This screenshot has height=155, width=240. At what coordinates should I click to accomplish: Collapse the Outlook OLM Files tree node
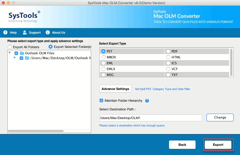[10, 53]
